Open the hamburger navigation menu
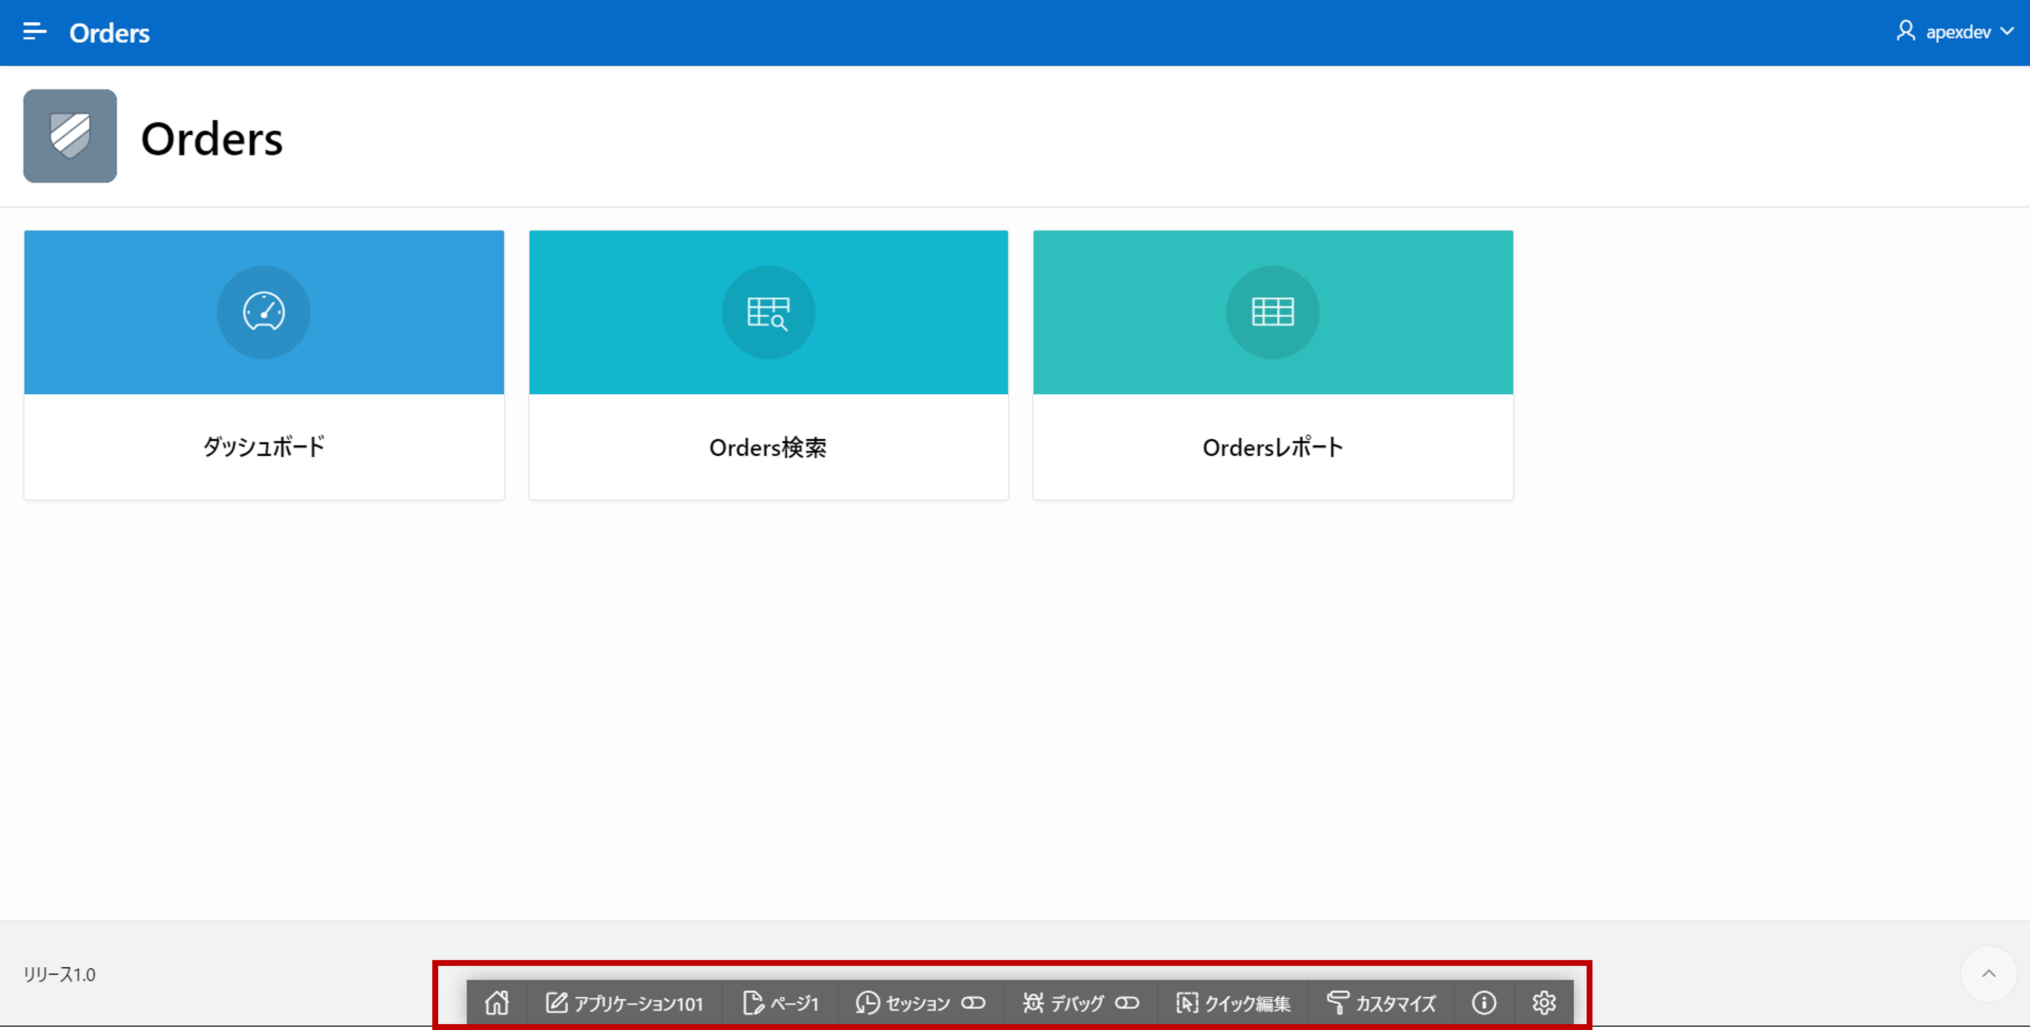This screenshot has height=1030, width=2030. click(34, 31)
